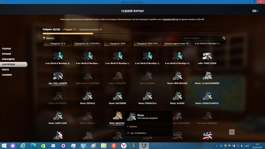
Task: Open the Bionic: NEW ORLEANS camouflage icon
Action: click(177, 76)
